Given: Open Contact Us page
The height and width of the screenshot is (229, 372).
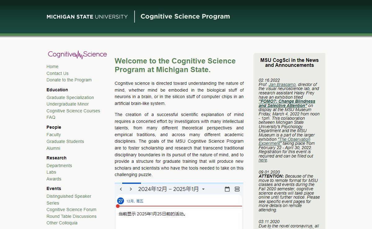Looking at the screenshot, I should coord(57,73).
